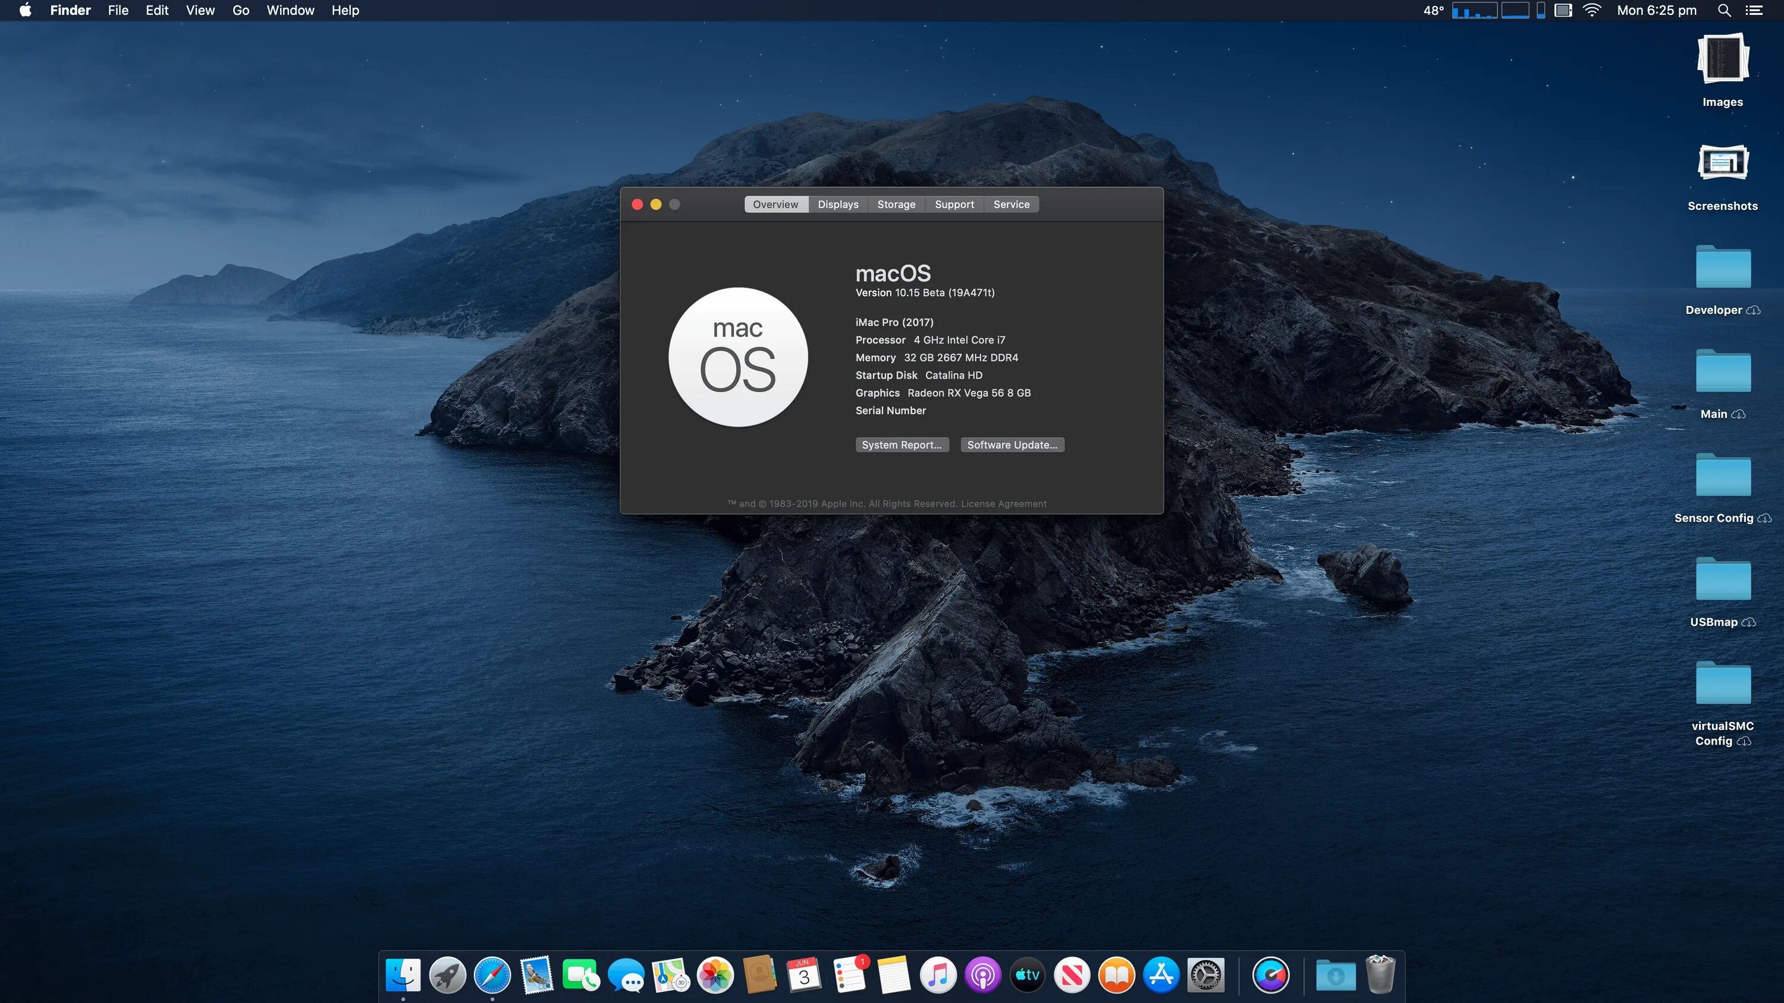Launch Apple TV app from Dock
The image size is (1784, 1003).
1027,974
